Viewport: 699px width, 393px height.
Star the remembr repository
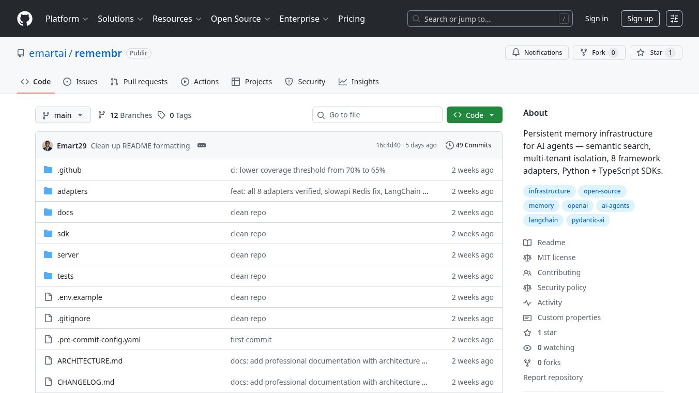656,53
